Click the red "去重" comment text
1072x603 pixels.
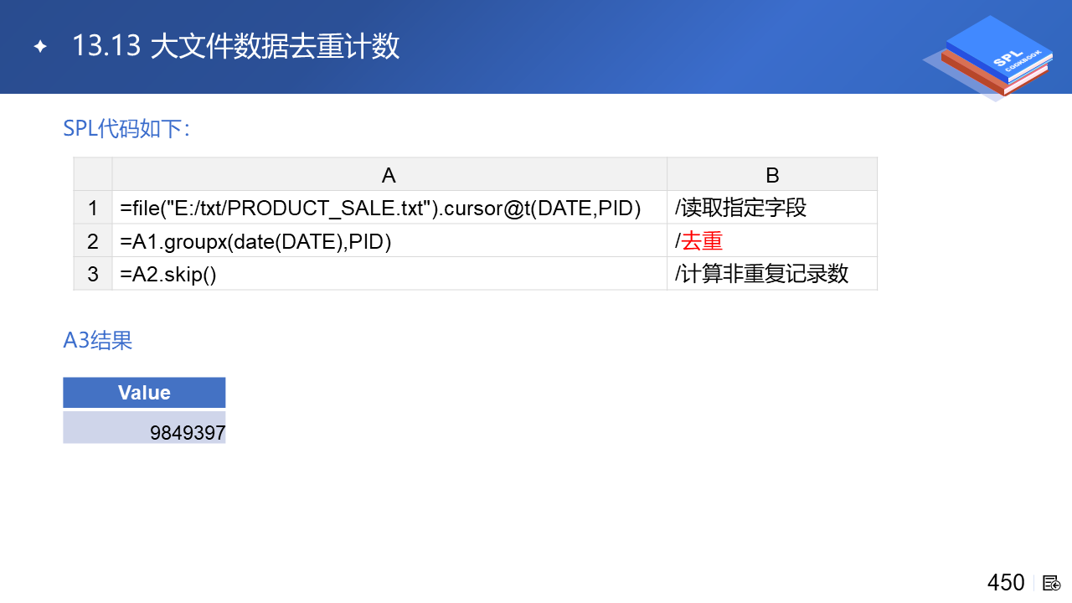pyautogui.click(x=702, y=241)
